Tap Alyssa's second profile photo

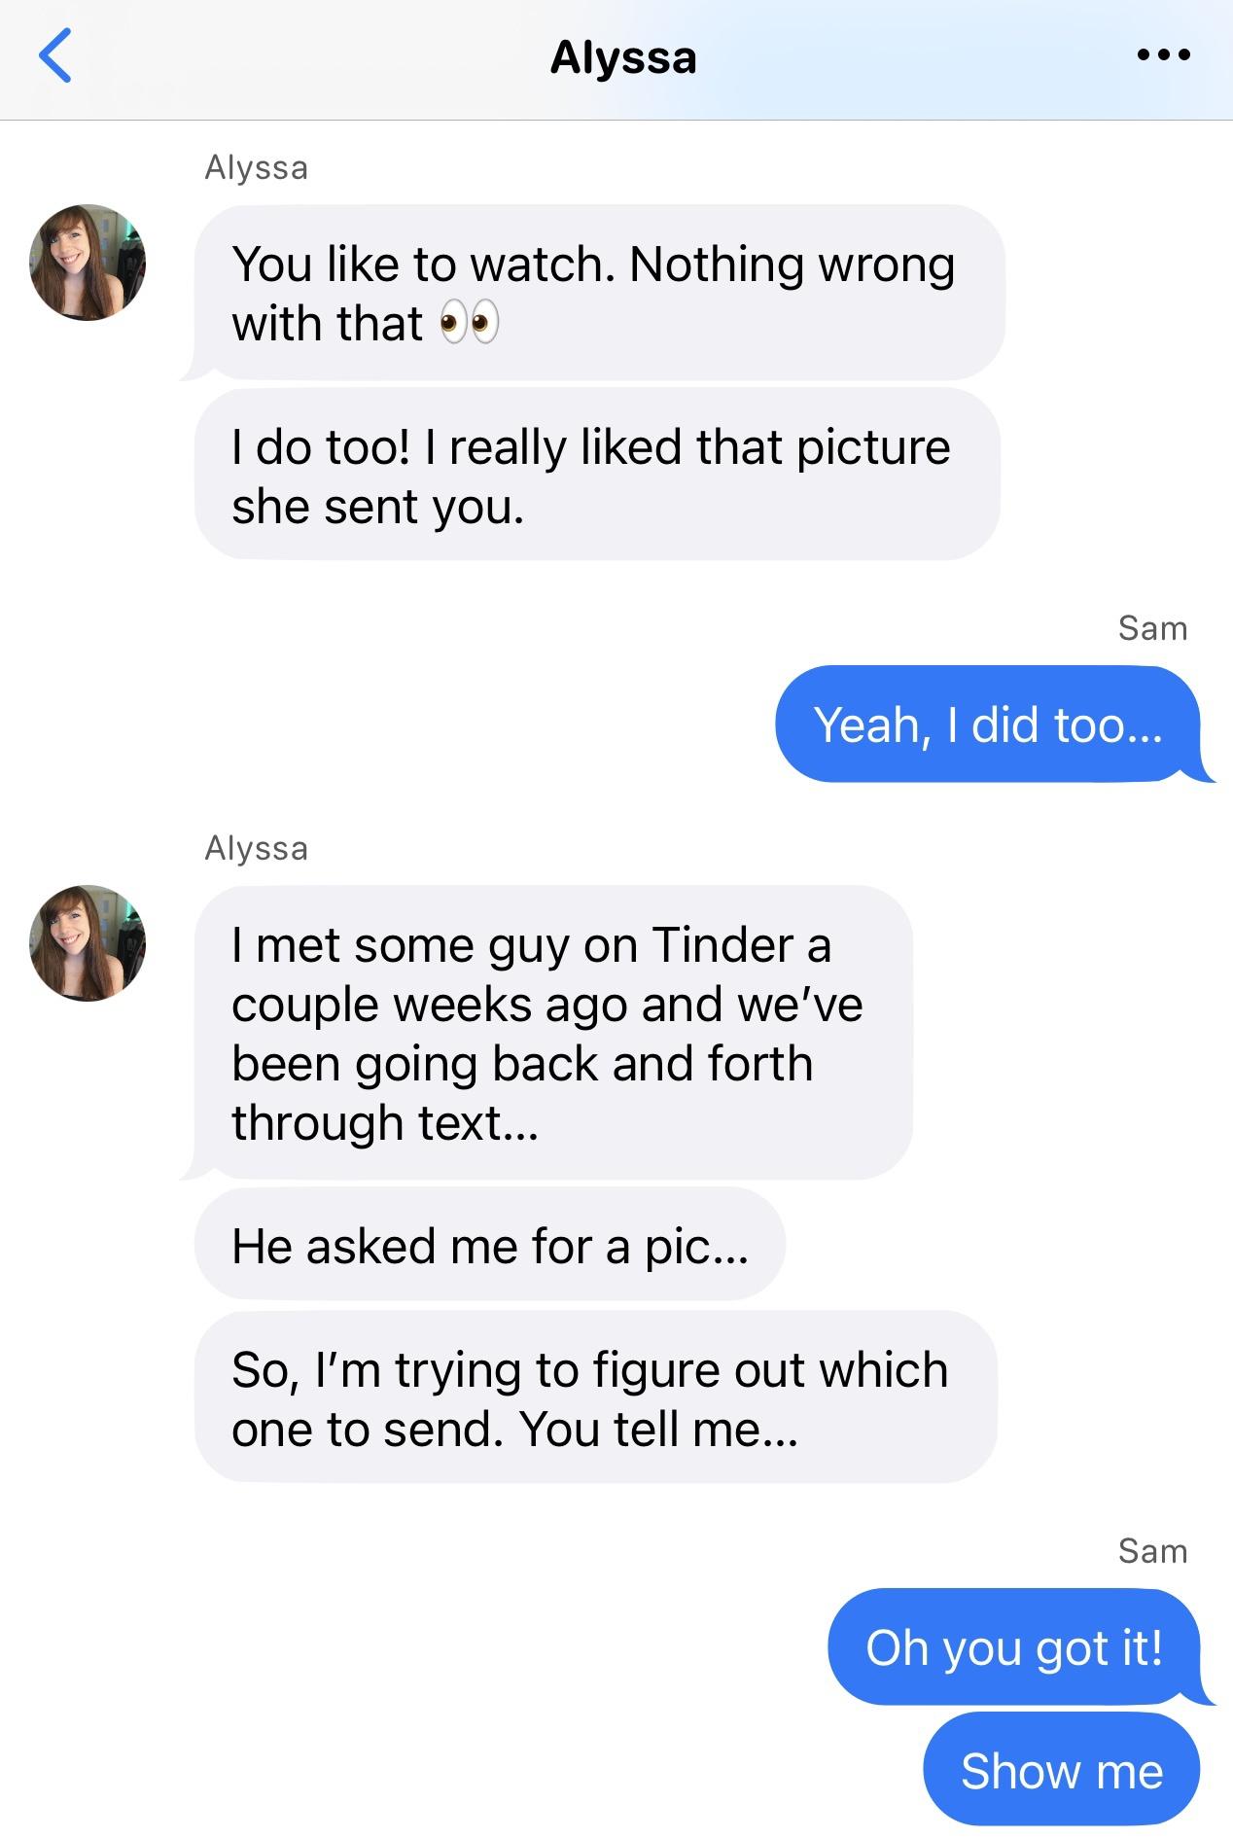(x=88, y=943)
